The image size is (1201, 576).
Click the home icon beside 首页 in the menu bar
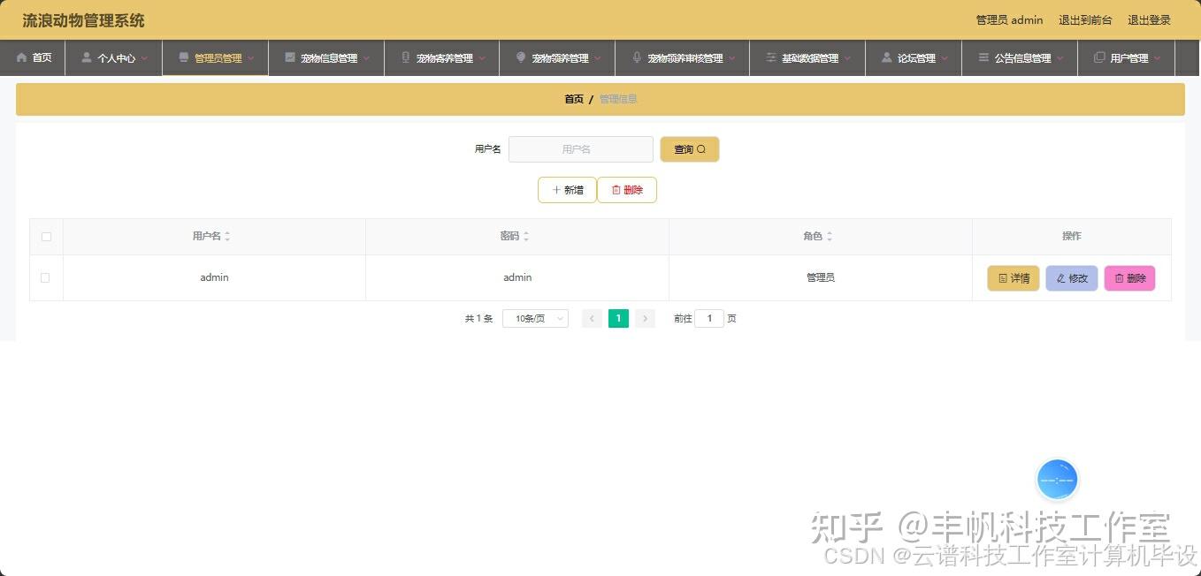point(22,57)
